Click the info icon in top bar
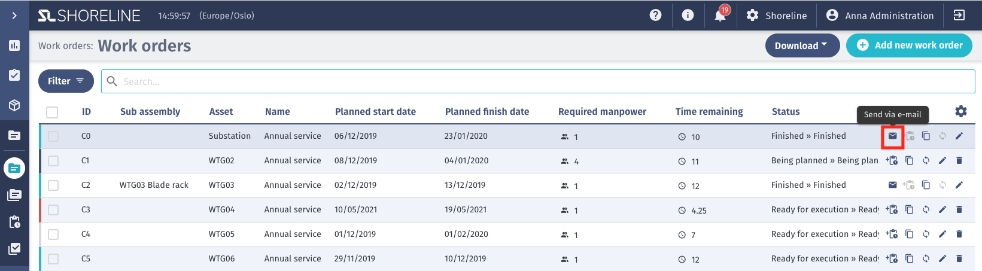 coord(688,16)
